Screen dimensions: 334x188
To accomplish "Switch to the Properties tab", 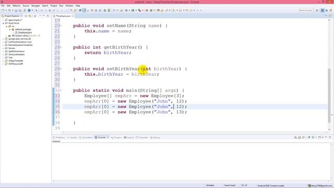I will pos(142,137).
